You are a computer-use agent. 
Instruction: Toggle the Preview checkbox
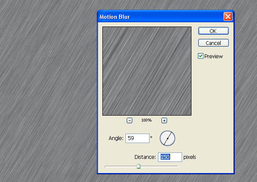(200, 56)
